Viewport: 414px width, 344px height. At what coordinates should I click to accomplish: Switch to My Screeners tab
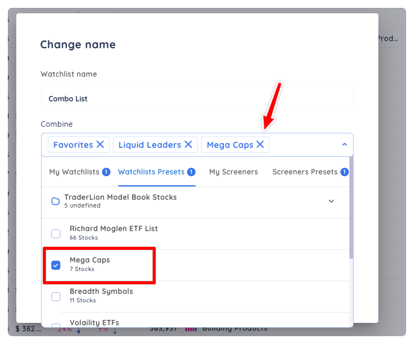234,172
